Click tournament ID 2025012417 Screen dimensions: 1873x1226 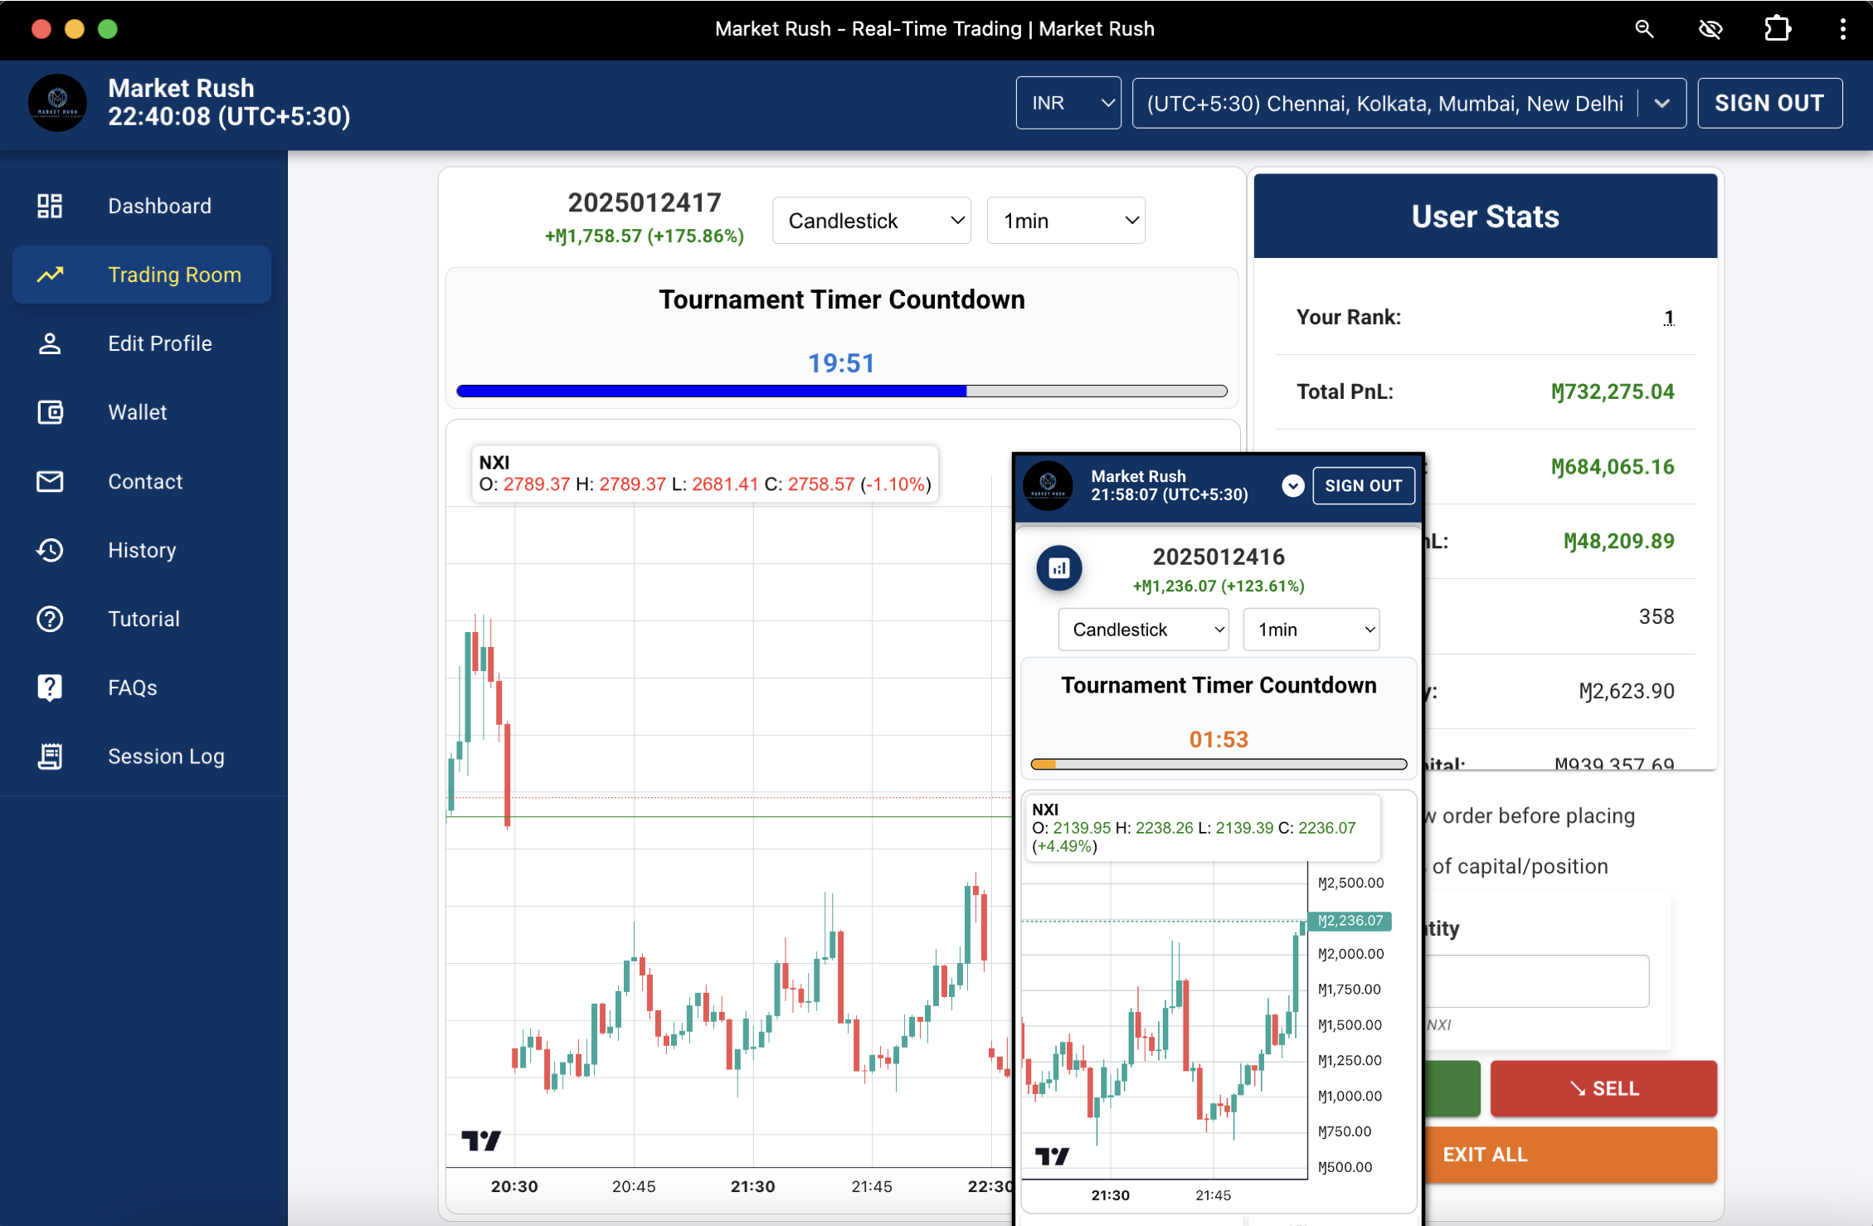pyautogui.click(x=645, y=202)
